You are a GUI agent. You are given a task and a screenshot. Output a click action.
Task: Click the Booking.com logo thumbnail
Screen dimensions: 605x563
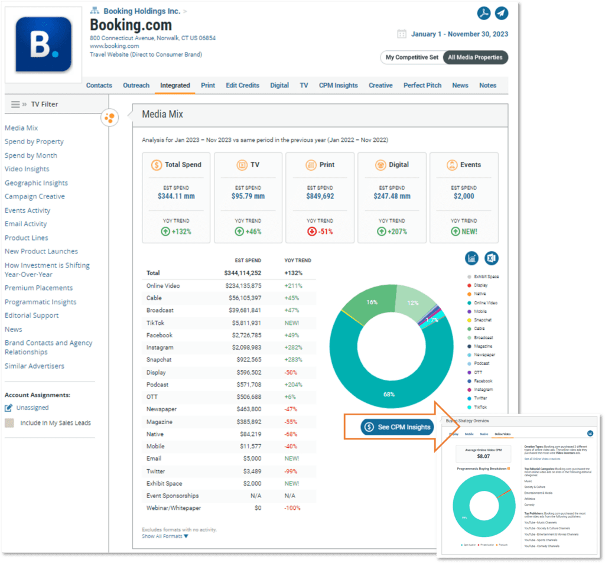coord(43,44)
